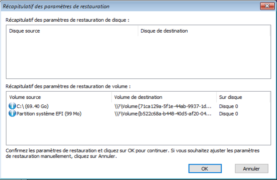Click Disque 0 in the C:\ row
Screen dimensions: 277x180
[x=228, y=106]
